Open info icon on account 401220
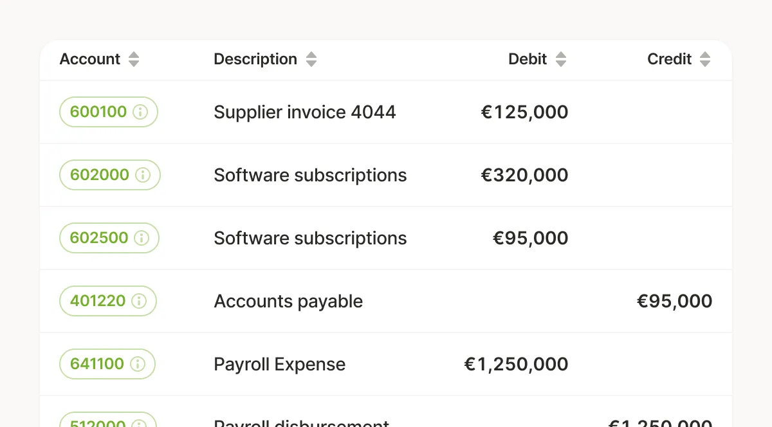Image resolution: width=772 pixels, height=427 pixels. 139,301
